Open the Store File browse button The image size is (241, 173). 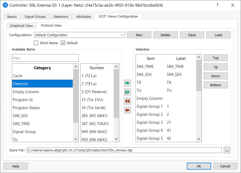tap(227, 150)
